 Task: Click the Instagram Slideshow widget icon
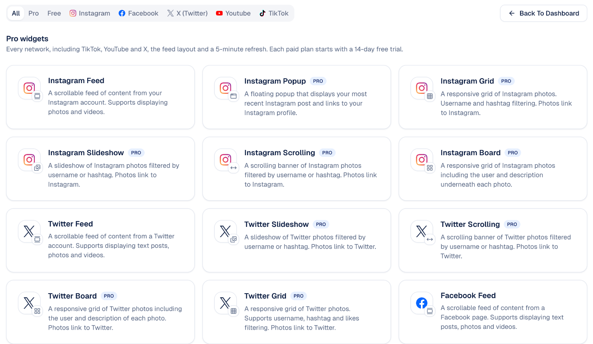click(x=29, y=160)
